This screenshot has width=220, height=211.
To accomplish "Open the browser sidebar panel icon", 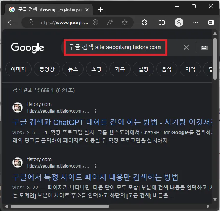I will point(211,22).
